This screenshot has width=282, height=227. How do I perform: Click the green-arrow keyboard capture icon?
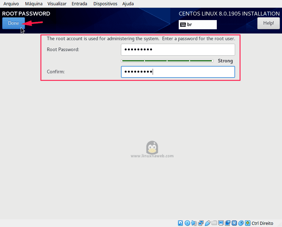pyautogui.click(x=248, y=223)
